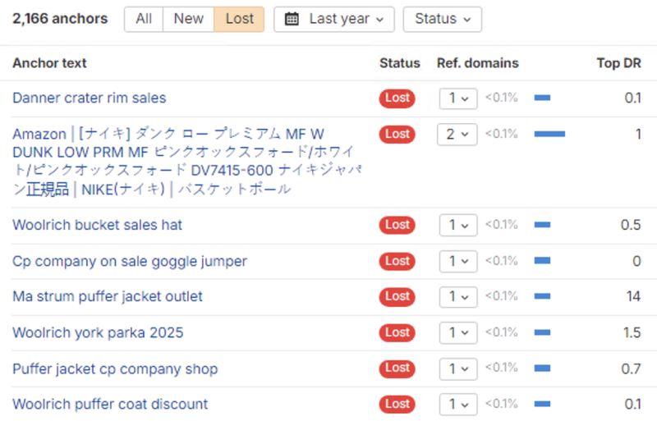The width and height of the screenshot is (657, 421).
Task: Sort by Ref. domains column header
Action: pos(477,63)
